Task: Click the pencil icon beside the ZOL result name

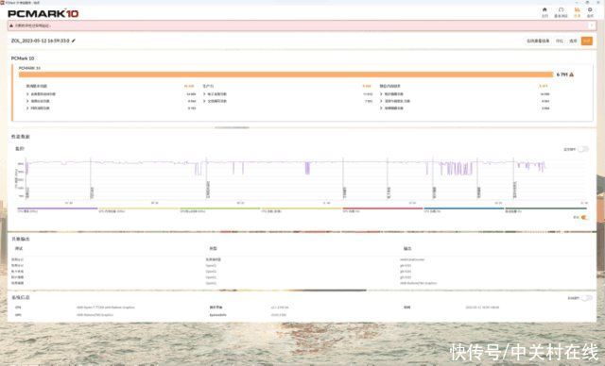Action: (x=74, y=41)
